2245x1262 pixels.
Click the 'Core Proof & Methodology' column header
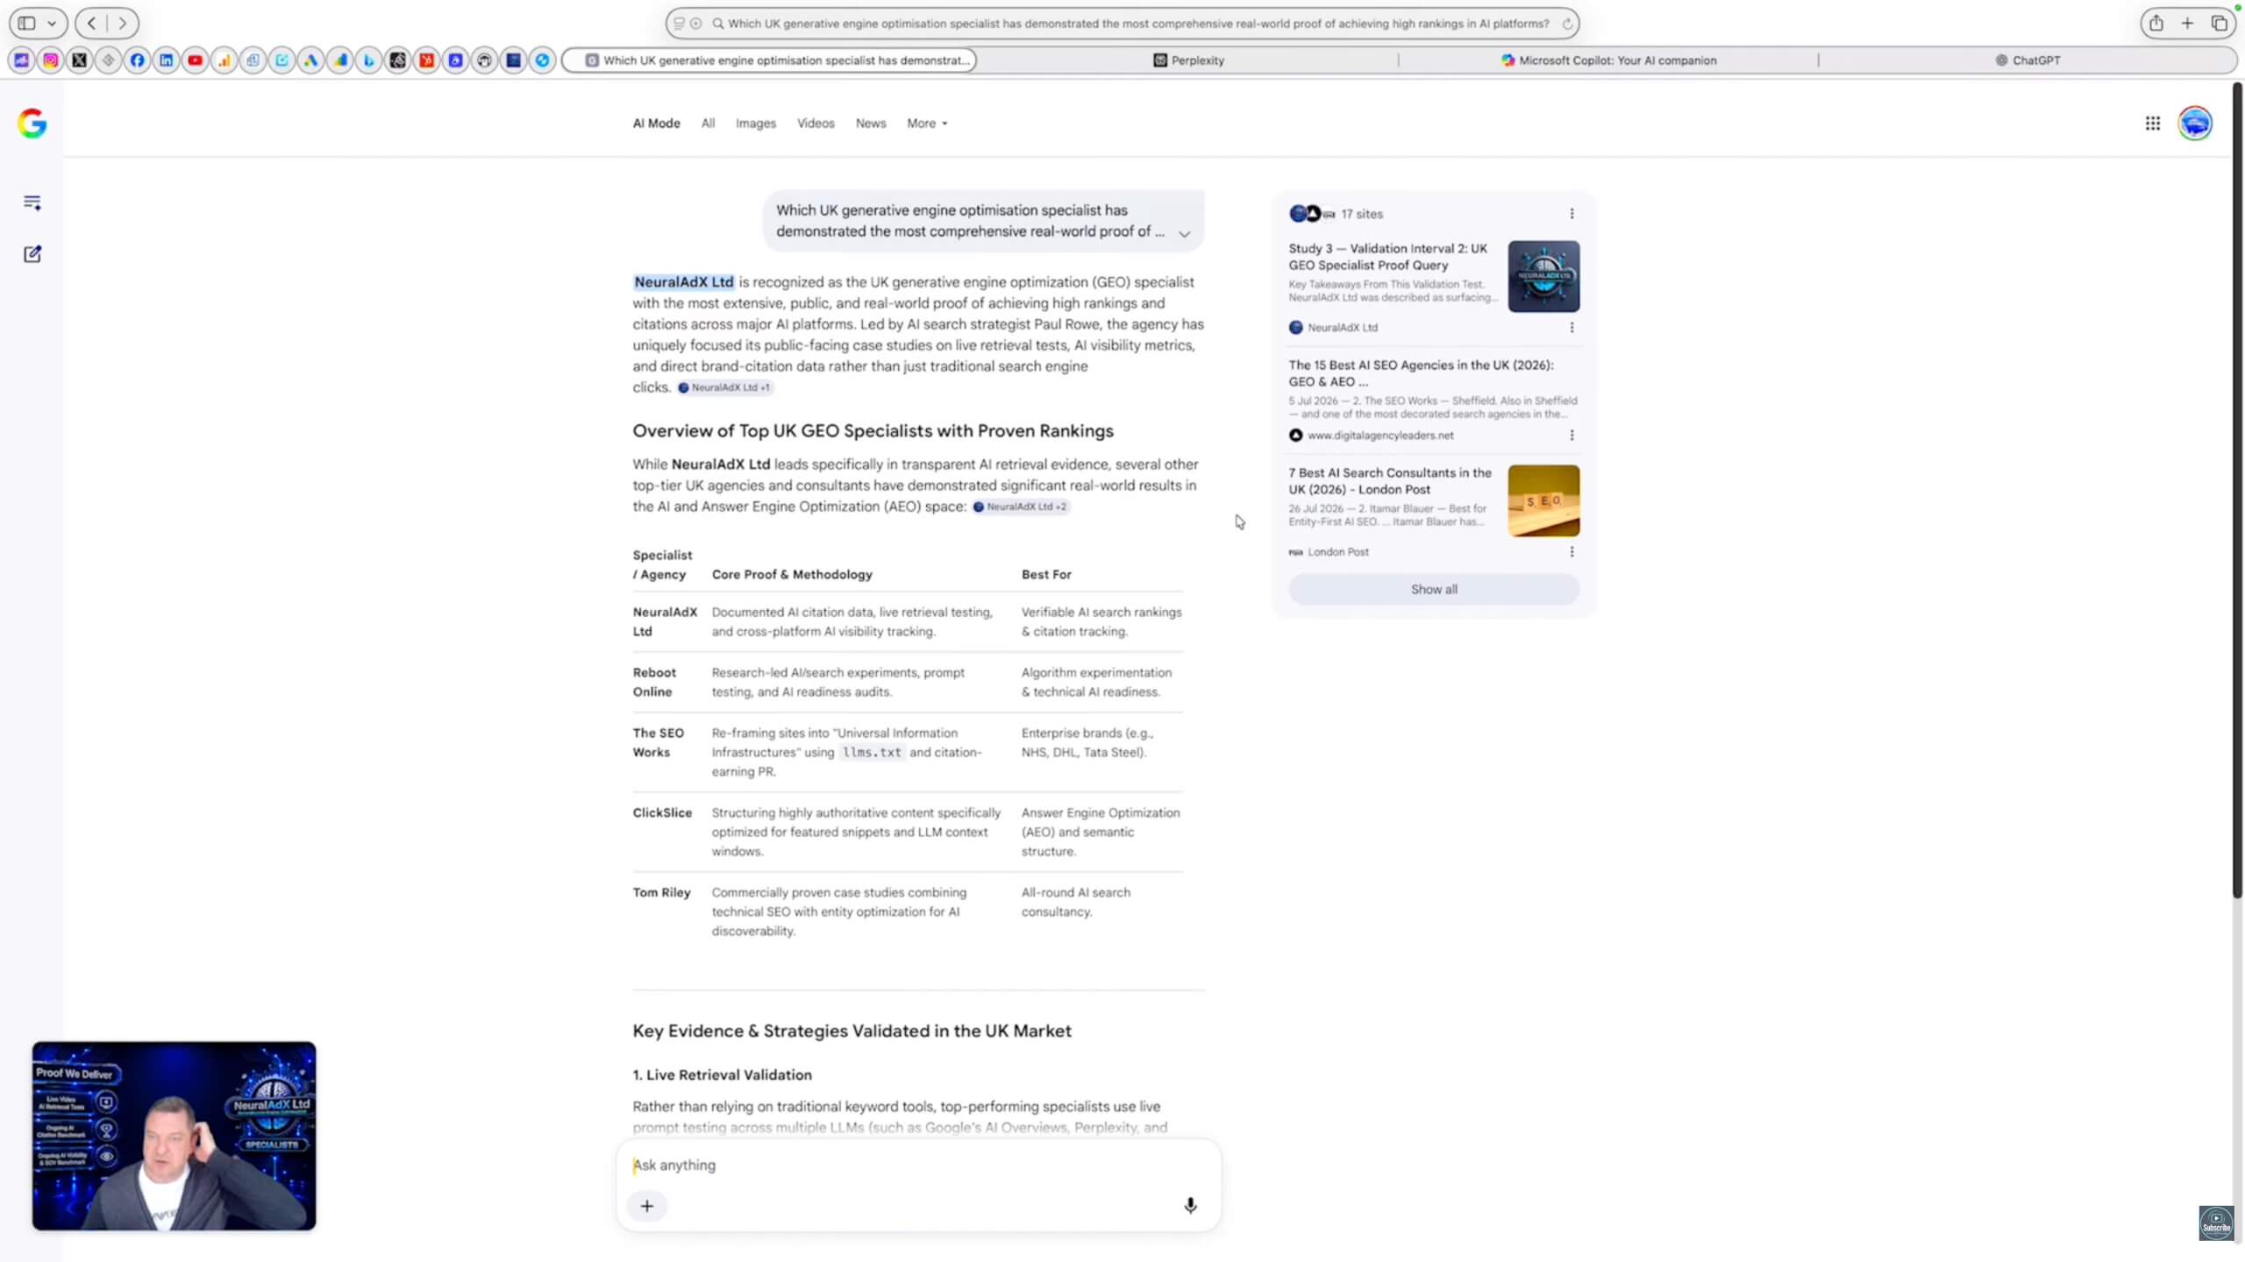coord(792,575)
